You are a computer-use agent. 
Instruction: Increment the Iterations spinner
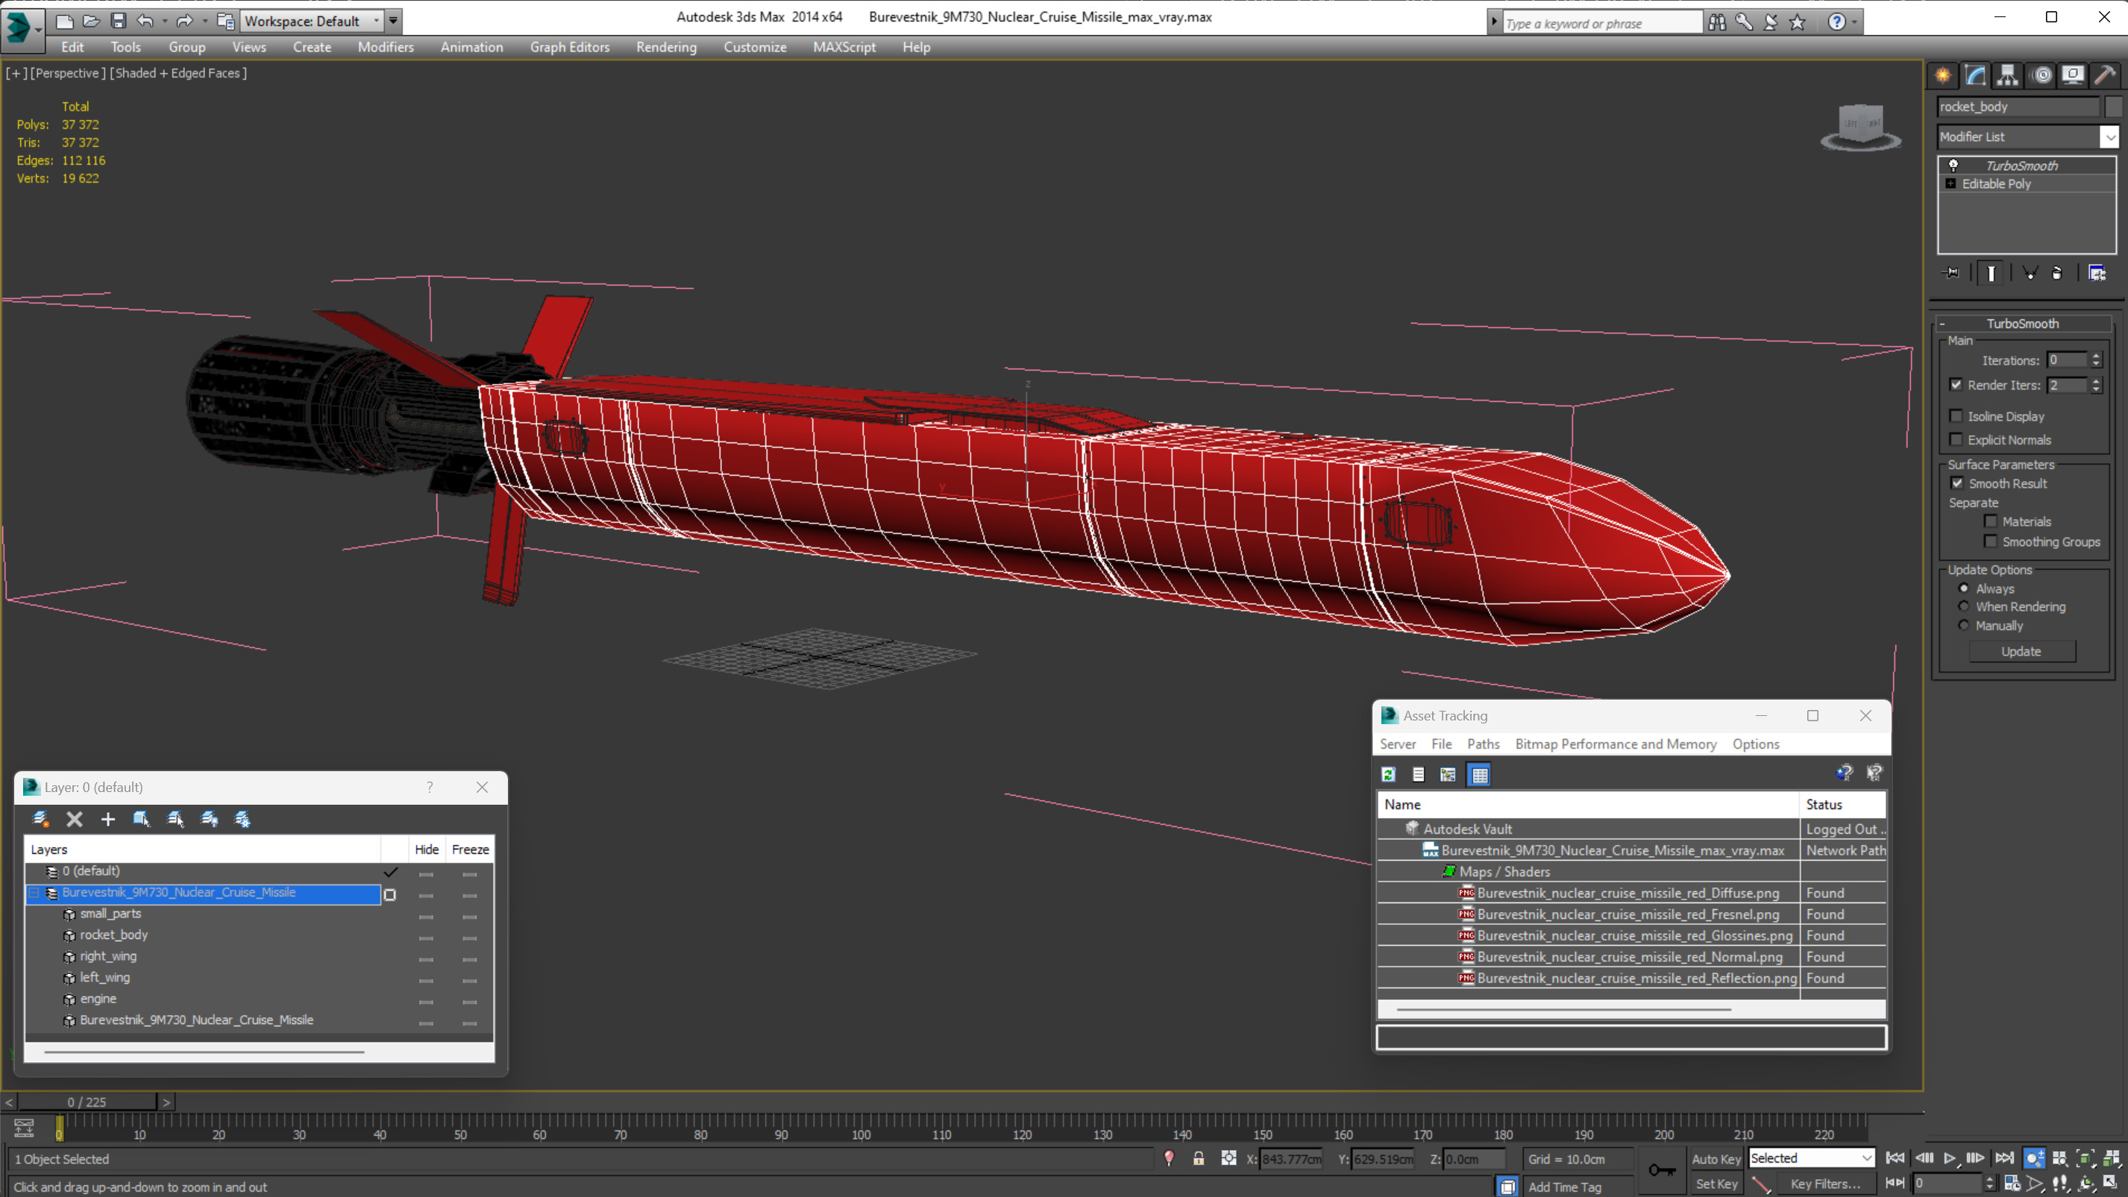[2095, 355]
